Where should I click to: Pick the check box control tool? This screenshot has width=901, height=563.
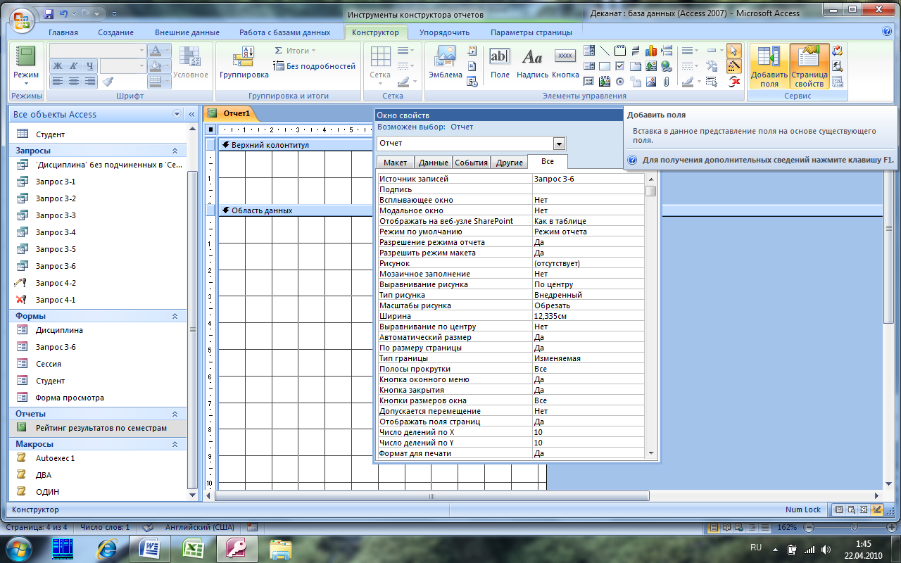(620, 66)
